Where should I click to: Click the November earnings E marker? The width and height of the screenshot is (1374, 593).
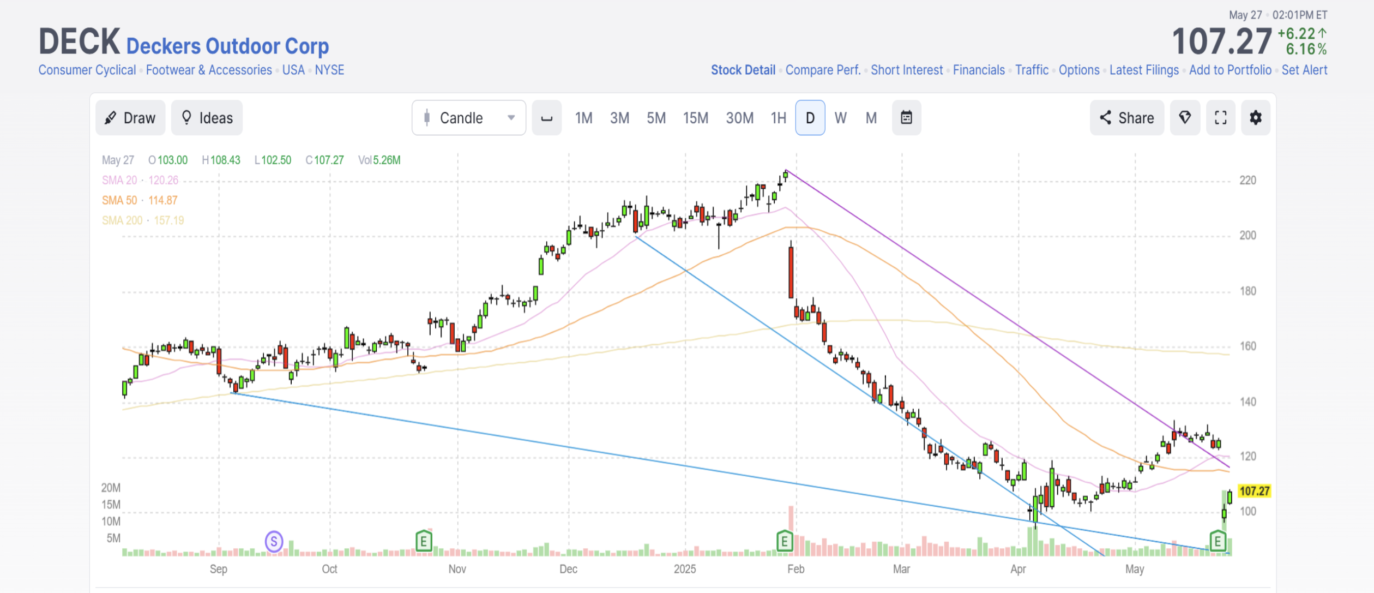(424, 542)
